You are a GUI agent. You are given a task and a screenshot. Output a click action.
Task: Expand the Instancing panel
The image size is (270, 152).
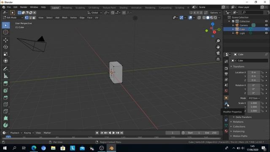point(239,131)
